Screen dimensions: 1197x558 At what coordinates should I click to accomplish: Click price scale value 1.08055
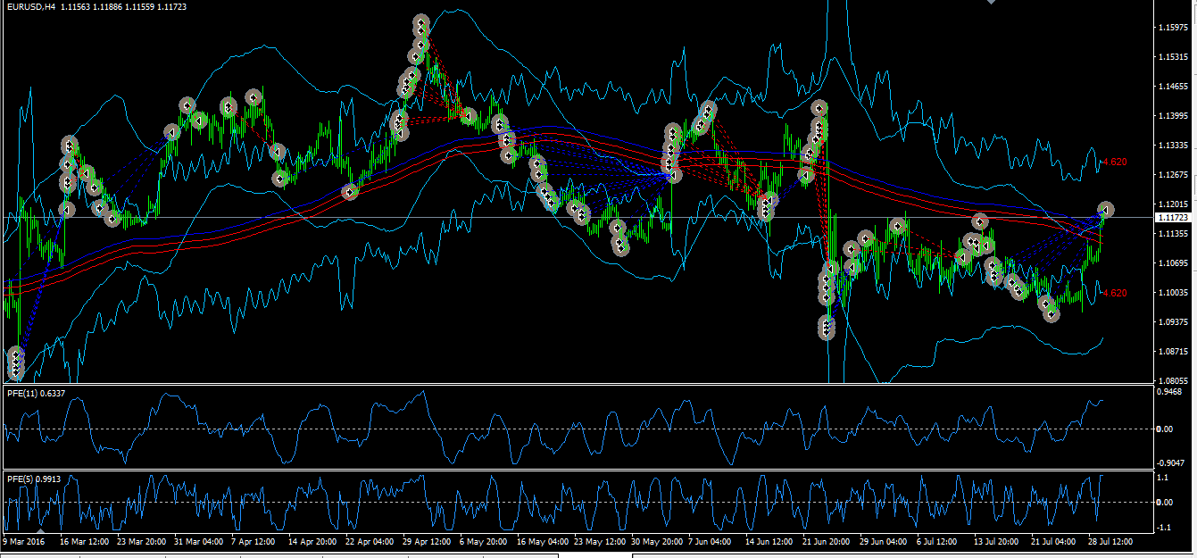point(1172,380)
